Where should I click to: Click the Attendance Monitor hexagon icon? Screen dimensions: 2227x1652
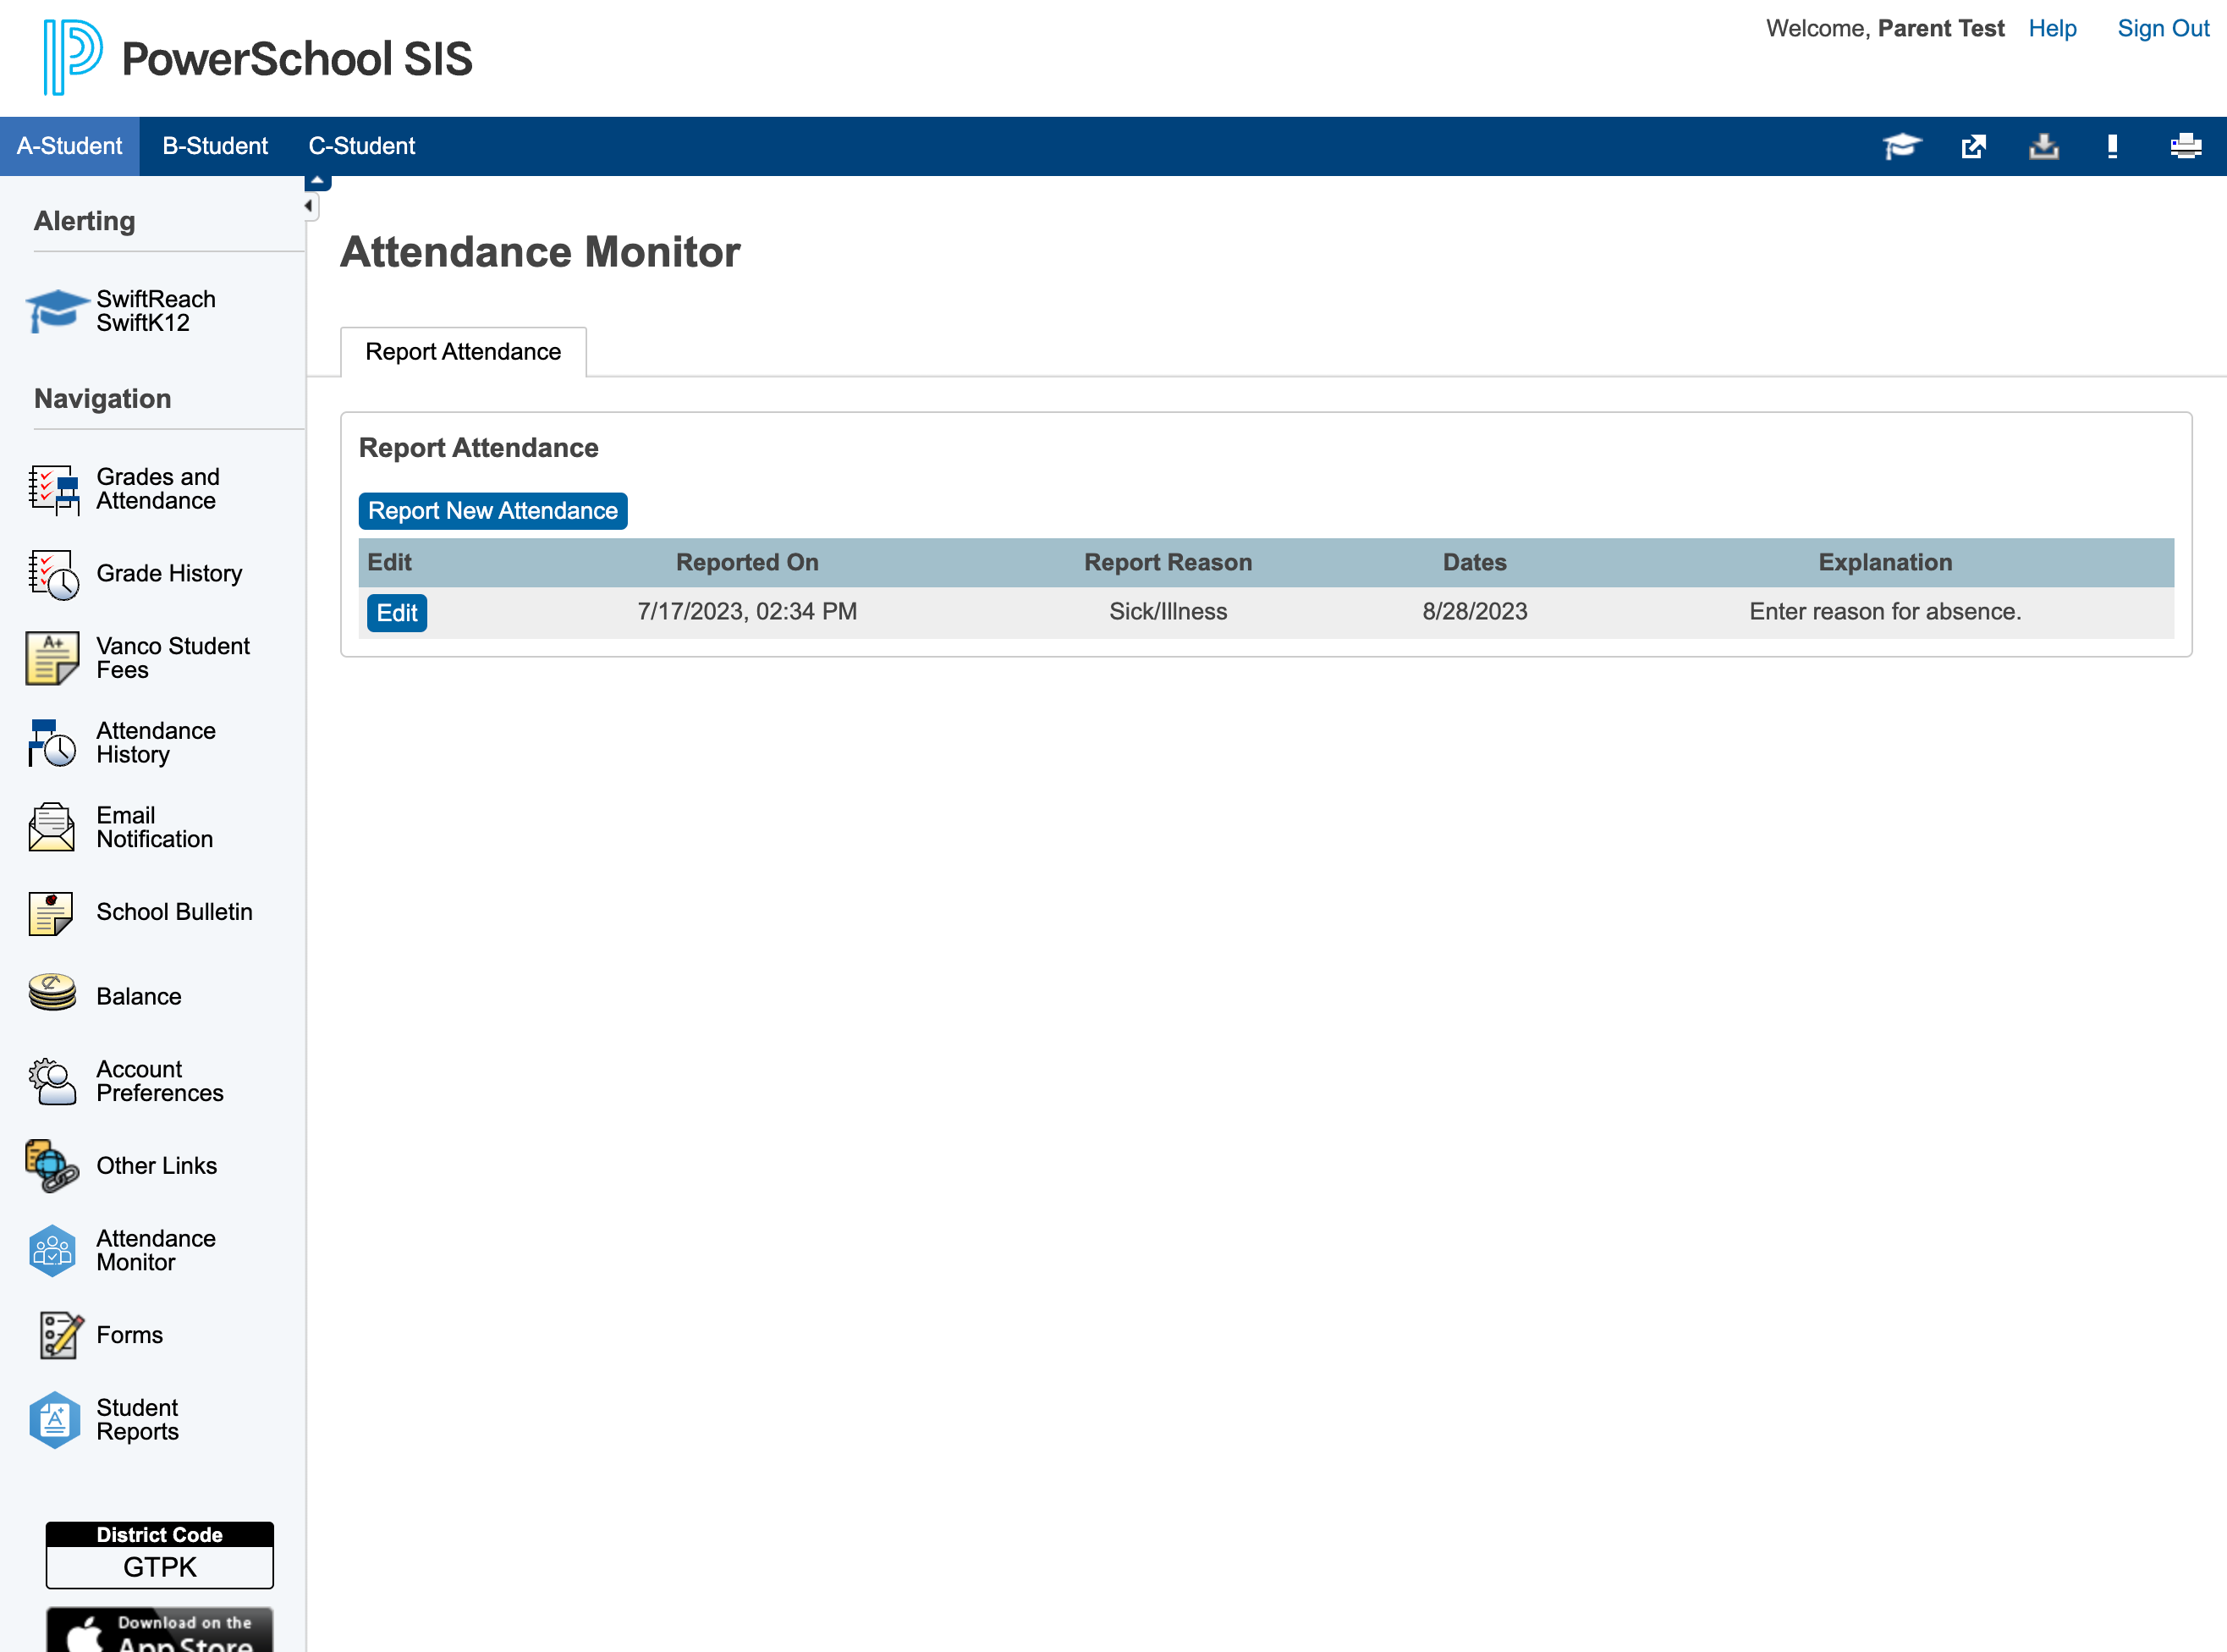53,1251
